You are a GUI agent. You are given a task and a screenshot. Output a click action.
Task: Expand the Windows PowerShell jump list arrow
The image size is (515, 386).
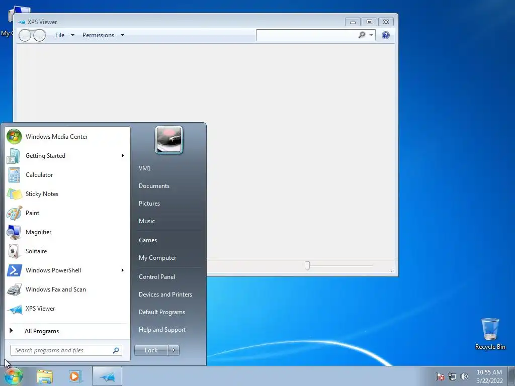123,270
